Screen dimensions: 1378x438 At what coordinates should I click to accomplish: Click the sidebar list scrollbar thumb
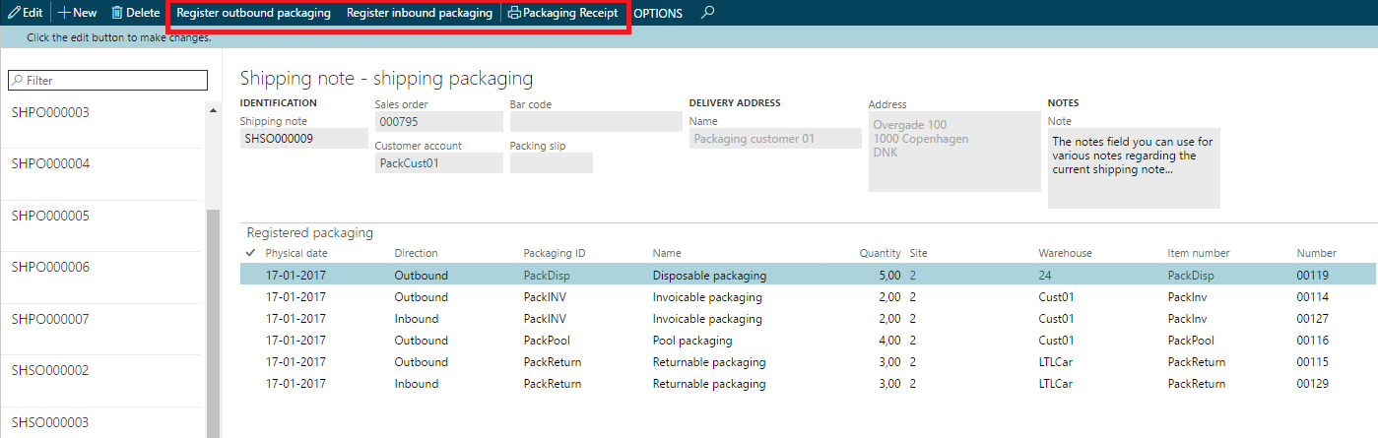click(x=214, y=325)
